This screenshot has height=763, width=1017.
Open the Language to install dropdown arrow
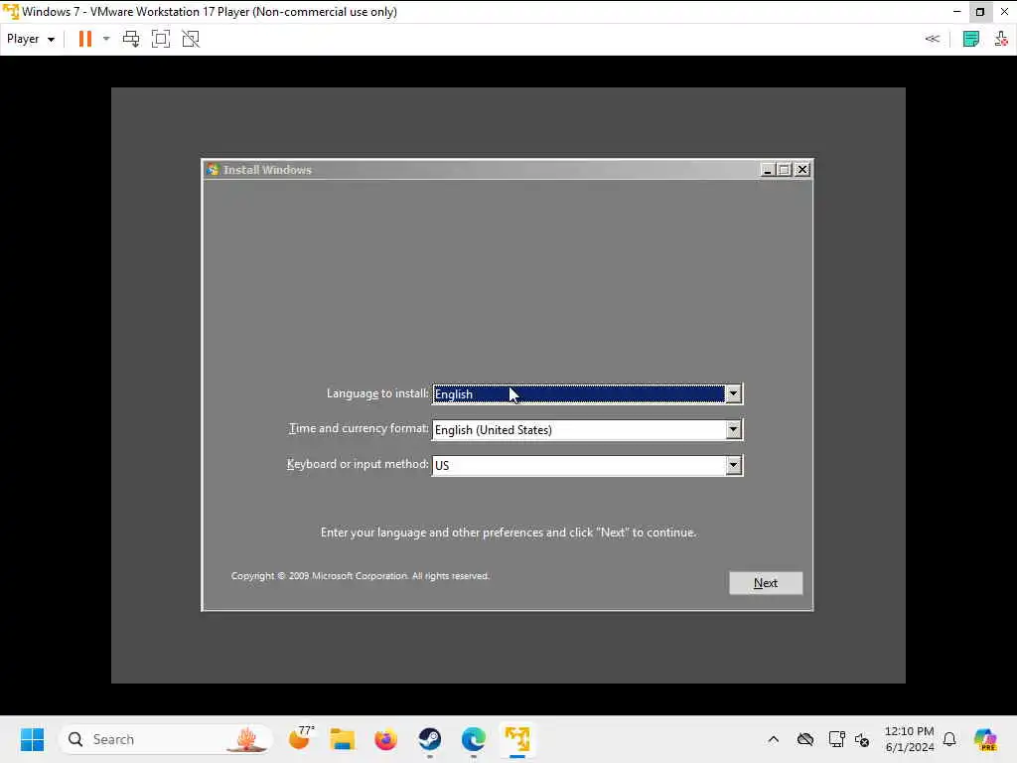[733, 393]
